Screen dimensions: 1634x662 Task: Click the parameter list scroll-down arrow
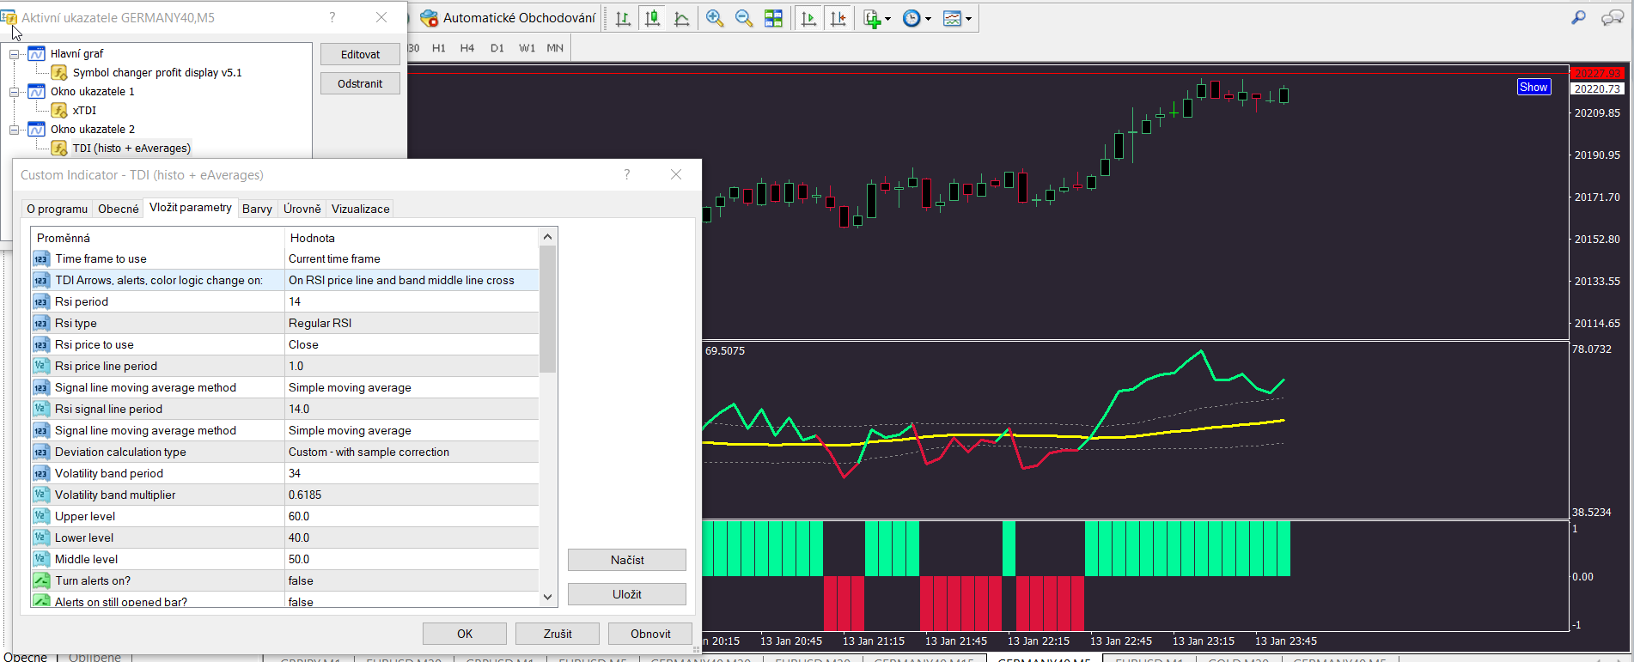point(547,597)
